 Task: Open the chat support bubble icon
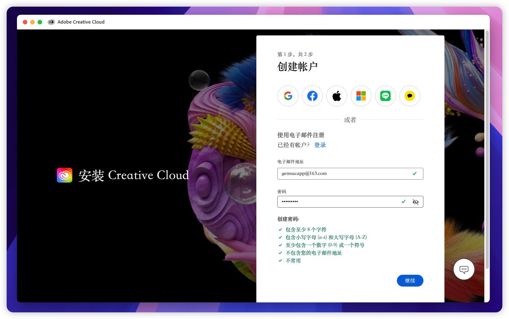point(464,269)
